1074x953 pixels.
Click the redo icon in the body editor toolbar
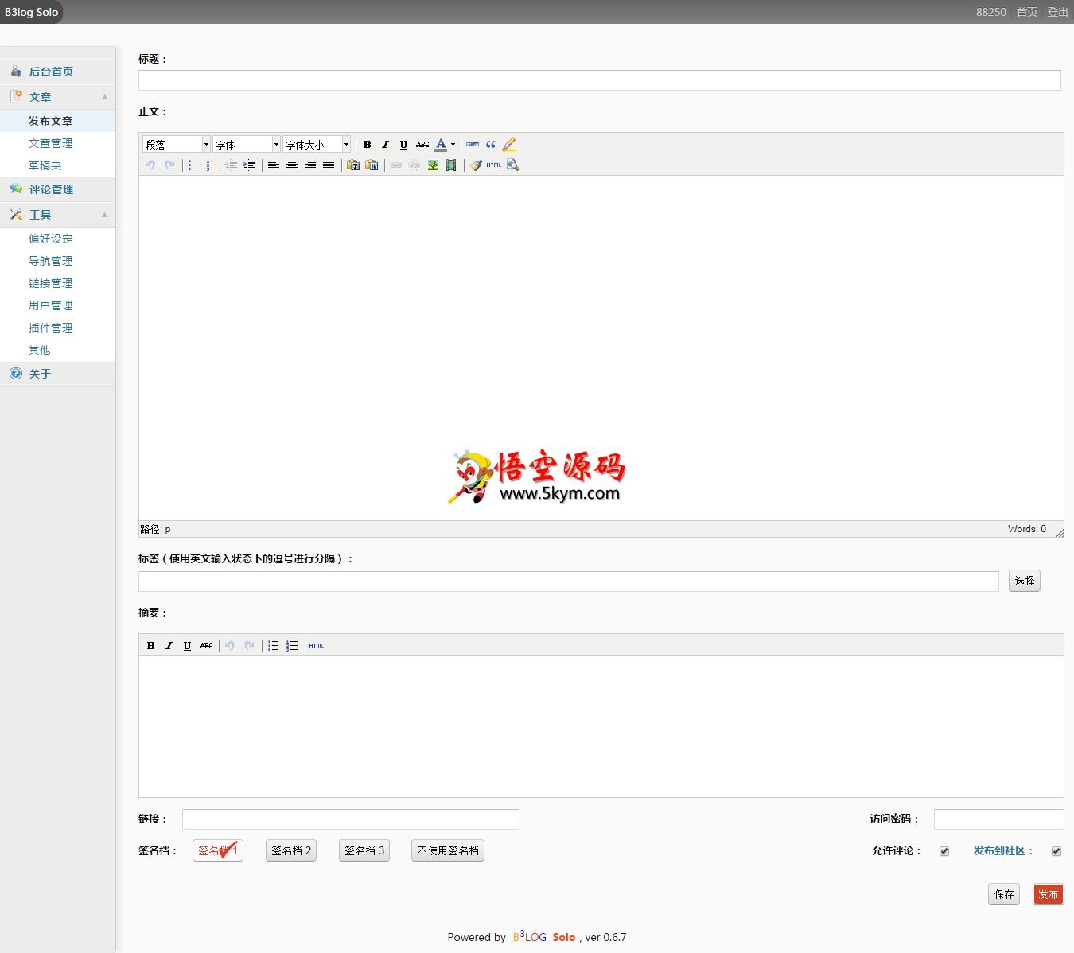[x=169, y=165]
